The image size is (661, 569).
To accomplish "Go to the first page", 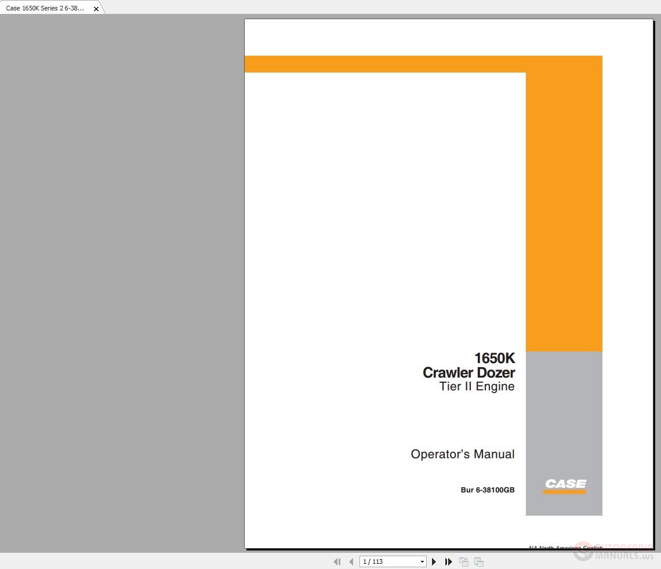I will [337, 561].
